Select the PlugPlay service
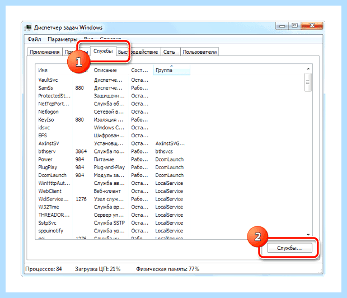Image resolution: width=347 pixels, height=298 pixels. tap(48, 167)
